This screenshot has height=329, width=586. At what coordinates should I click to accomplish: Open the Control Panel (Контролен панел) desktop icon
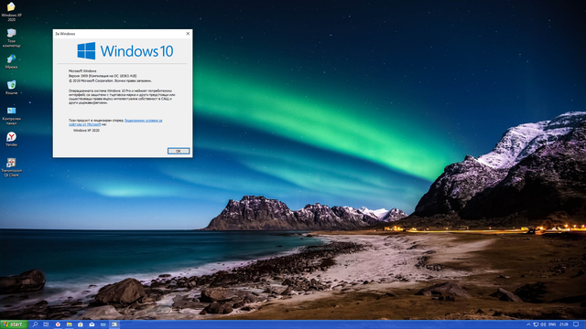coord(11,115)
